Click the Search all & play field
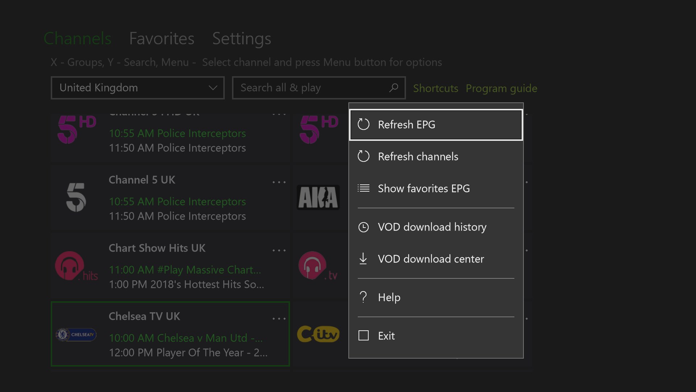696x392 pixels. (x=312, y=88)
